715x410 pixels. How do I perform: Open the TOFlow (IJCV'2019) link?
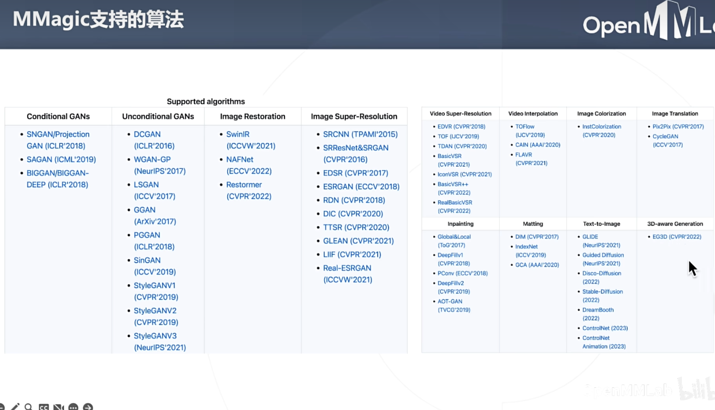pyautogui.click(x=530, y=131)
